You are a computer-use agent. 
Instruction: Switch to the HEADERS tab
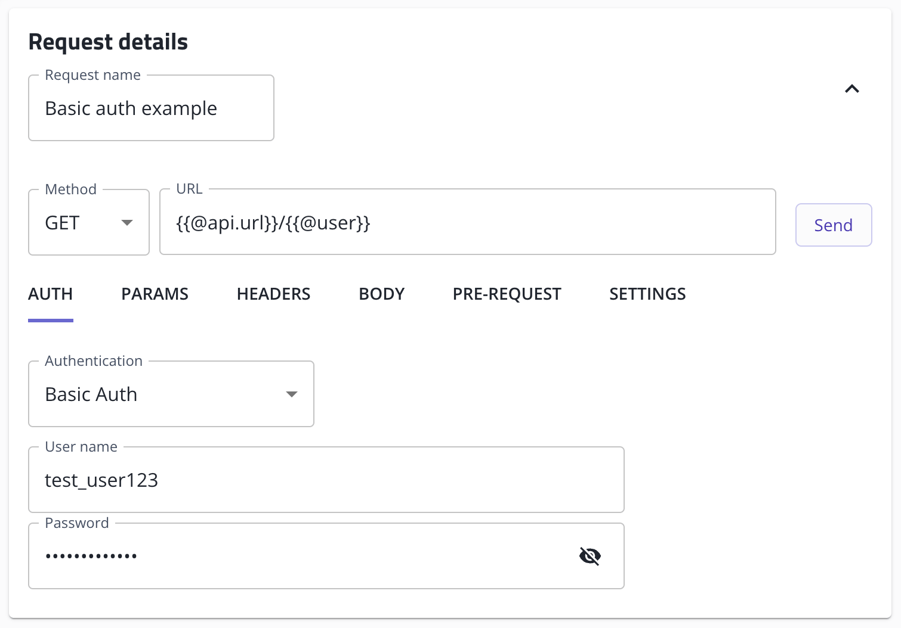click(273, 294)
